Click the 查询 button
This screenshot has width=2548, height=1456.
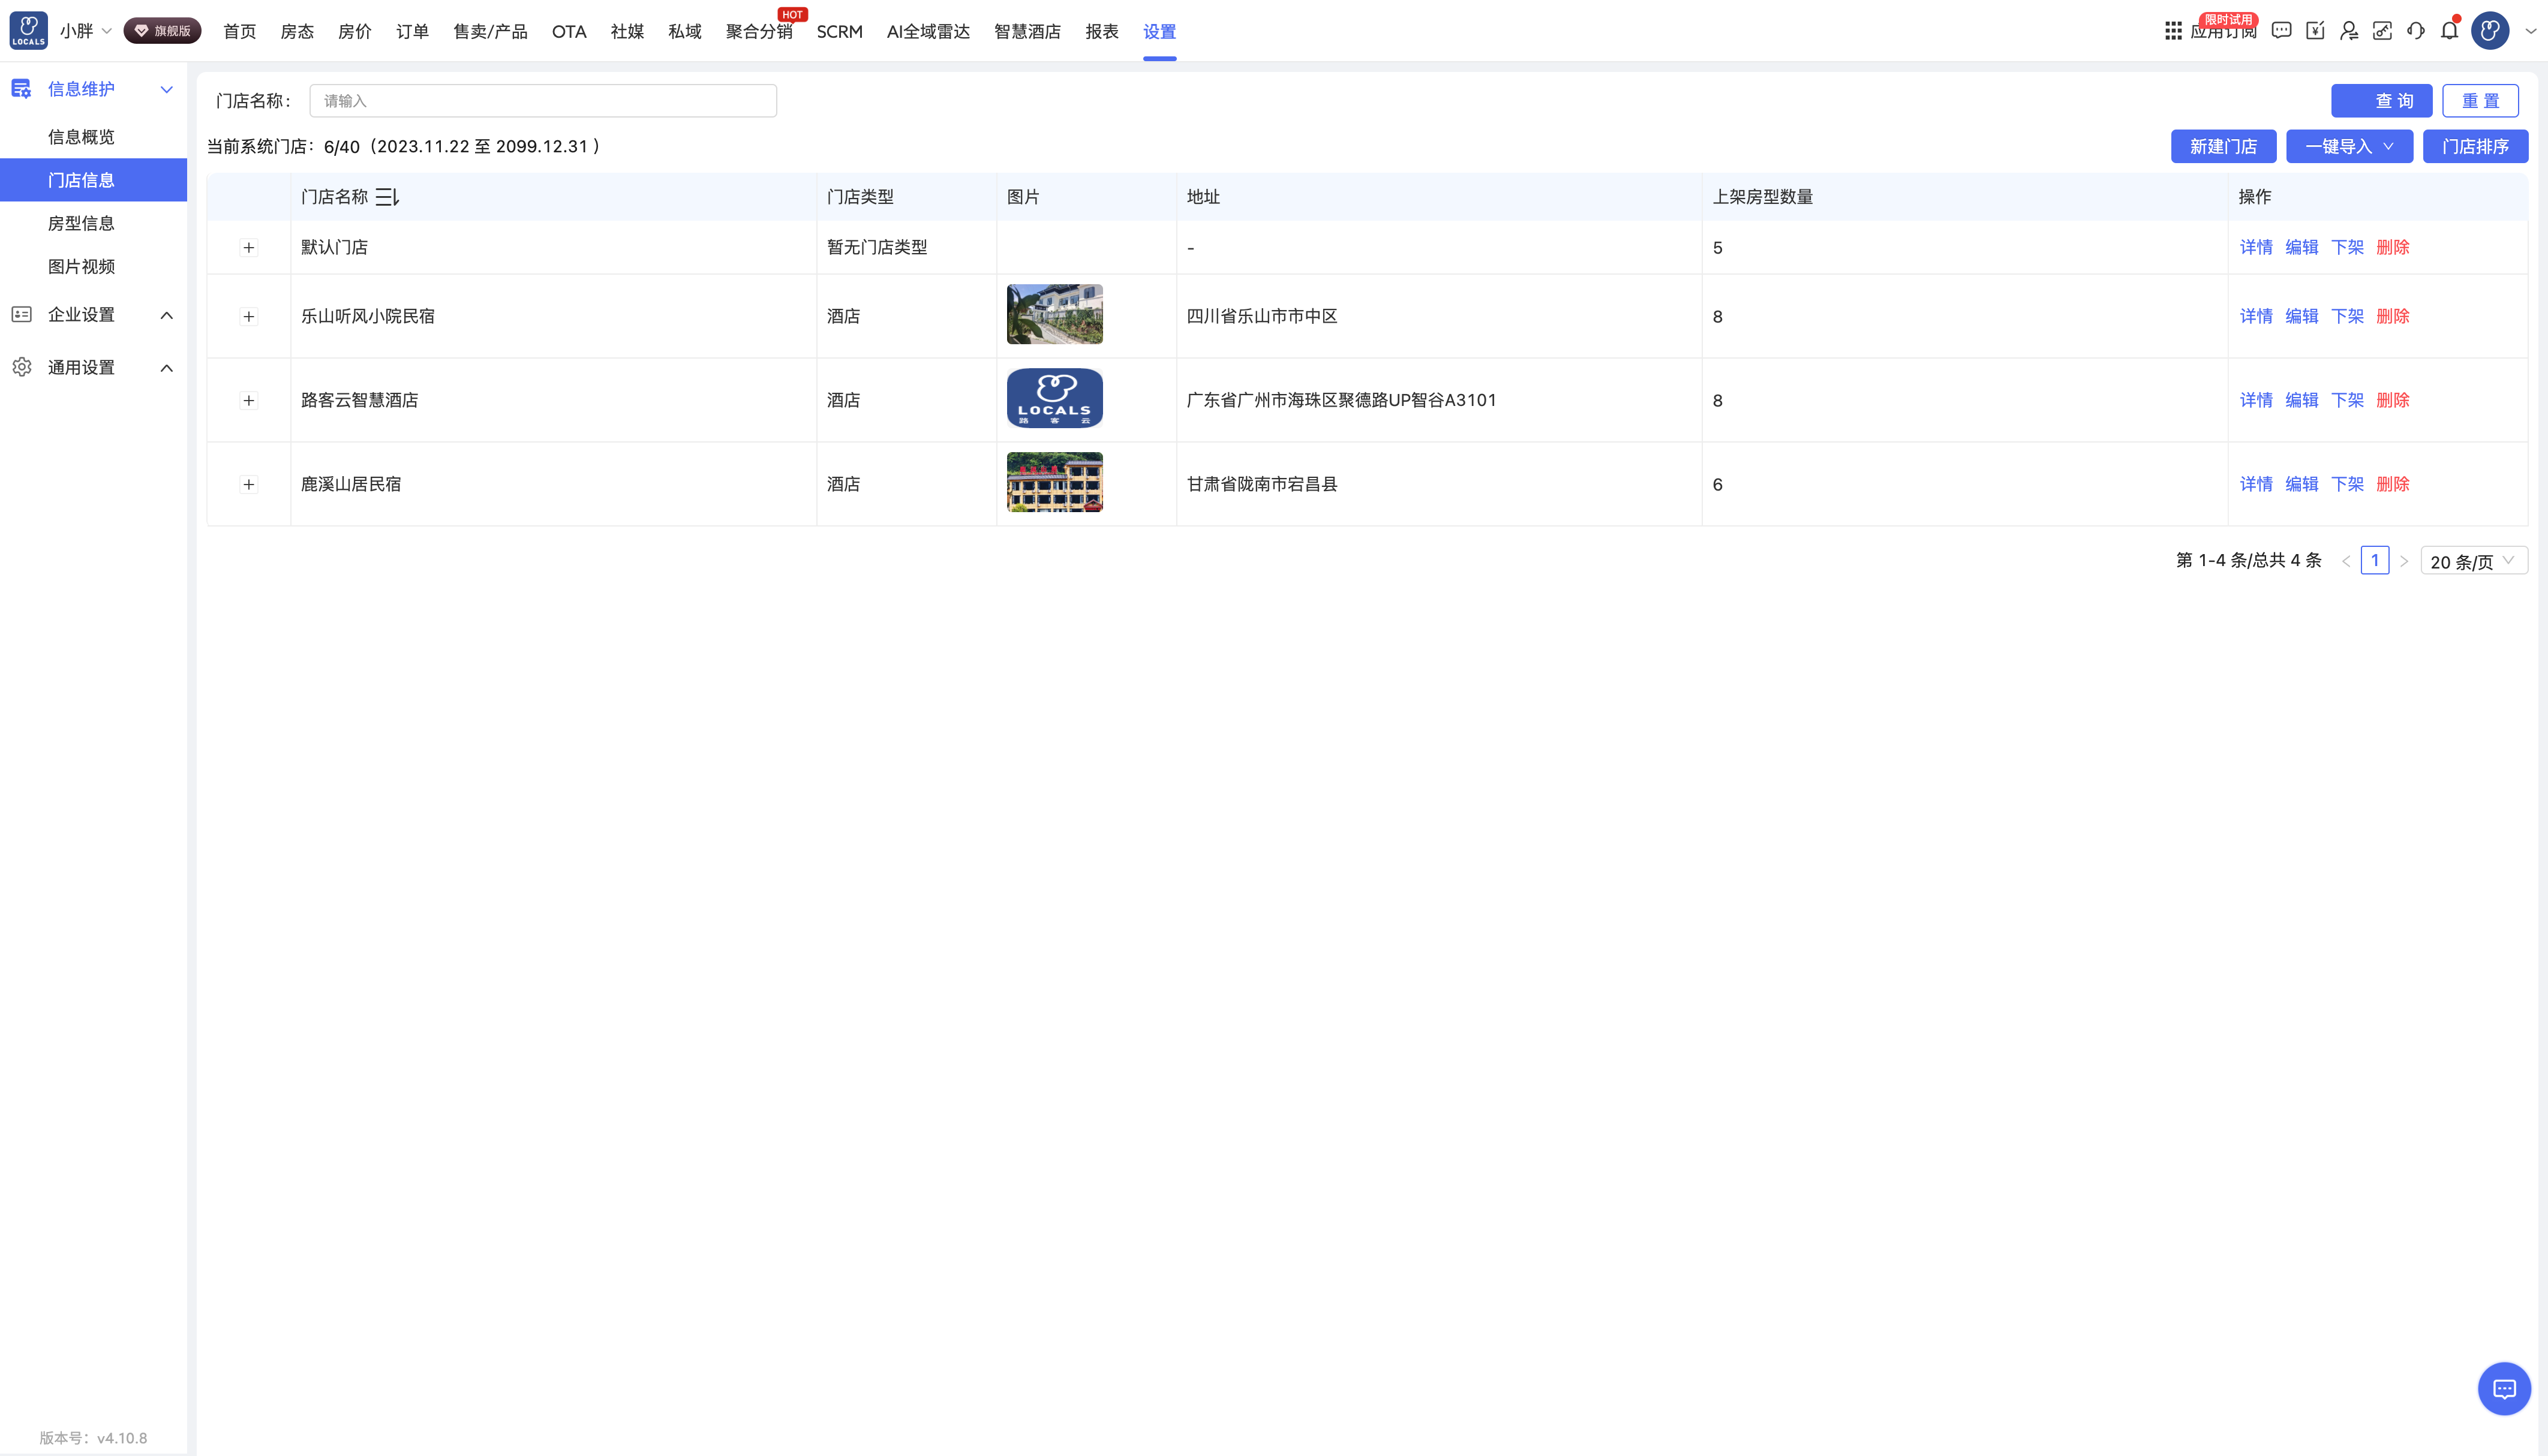[x=2381, y=100]
